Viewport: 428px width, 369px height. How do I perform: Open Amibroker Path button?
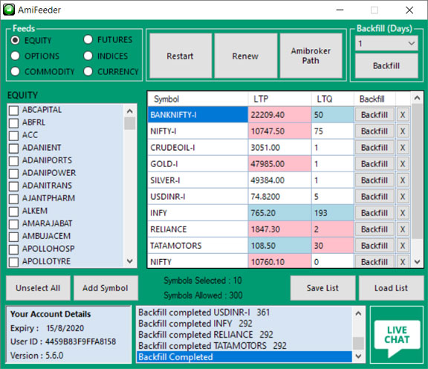(x=311, y=56)
